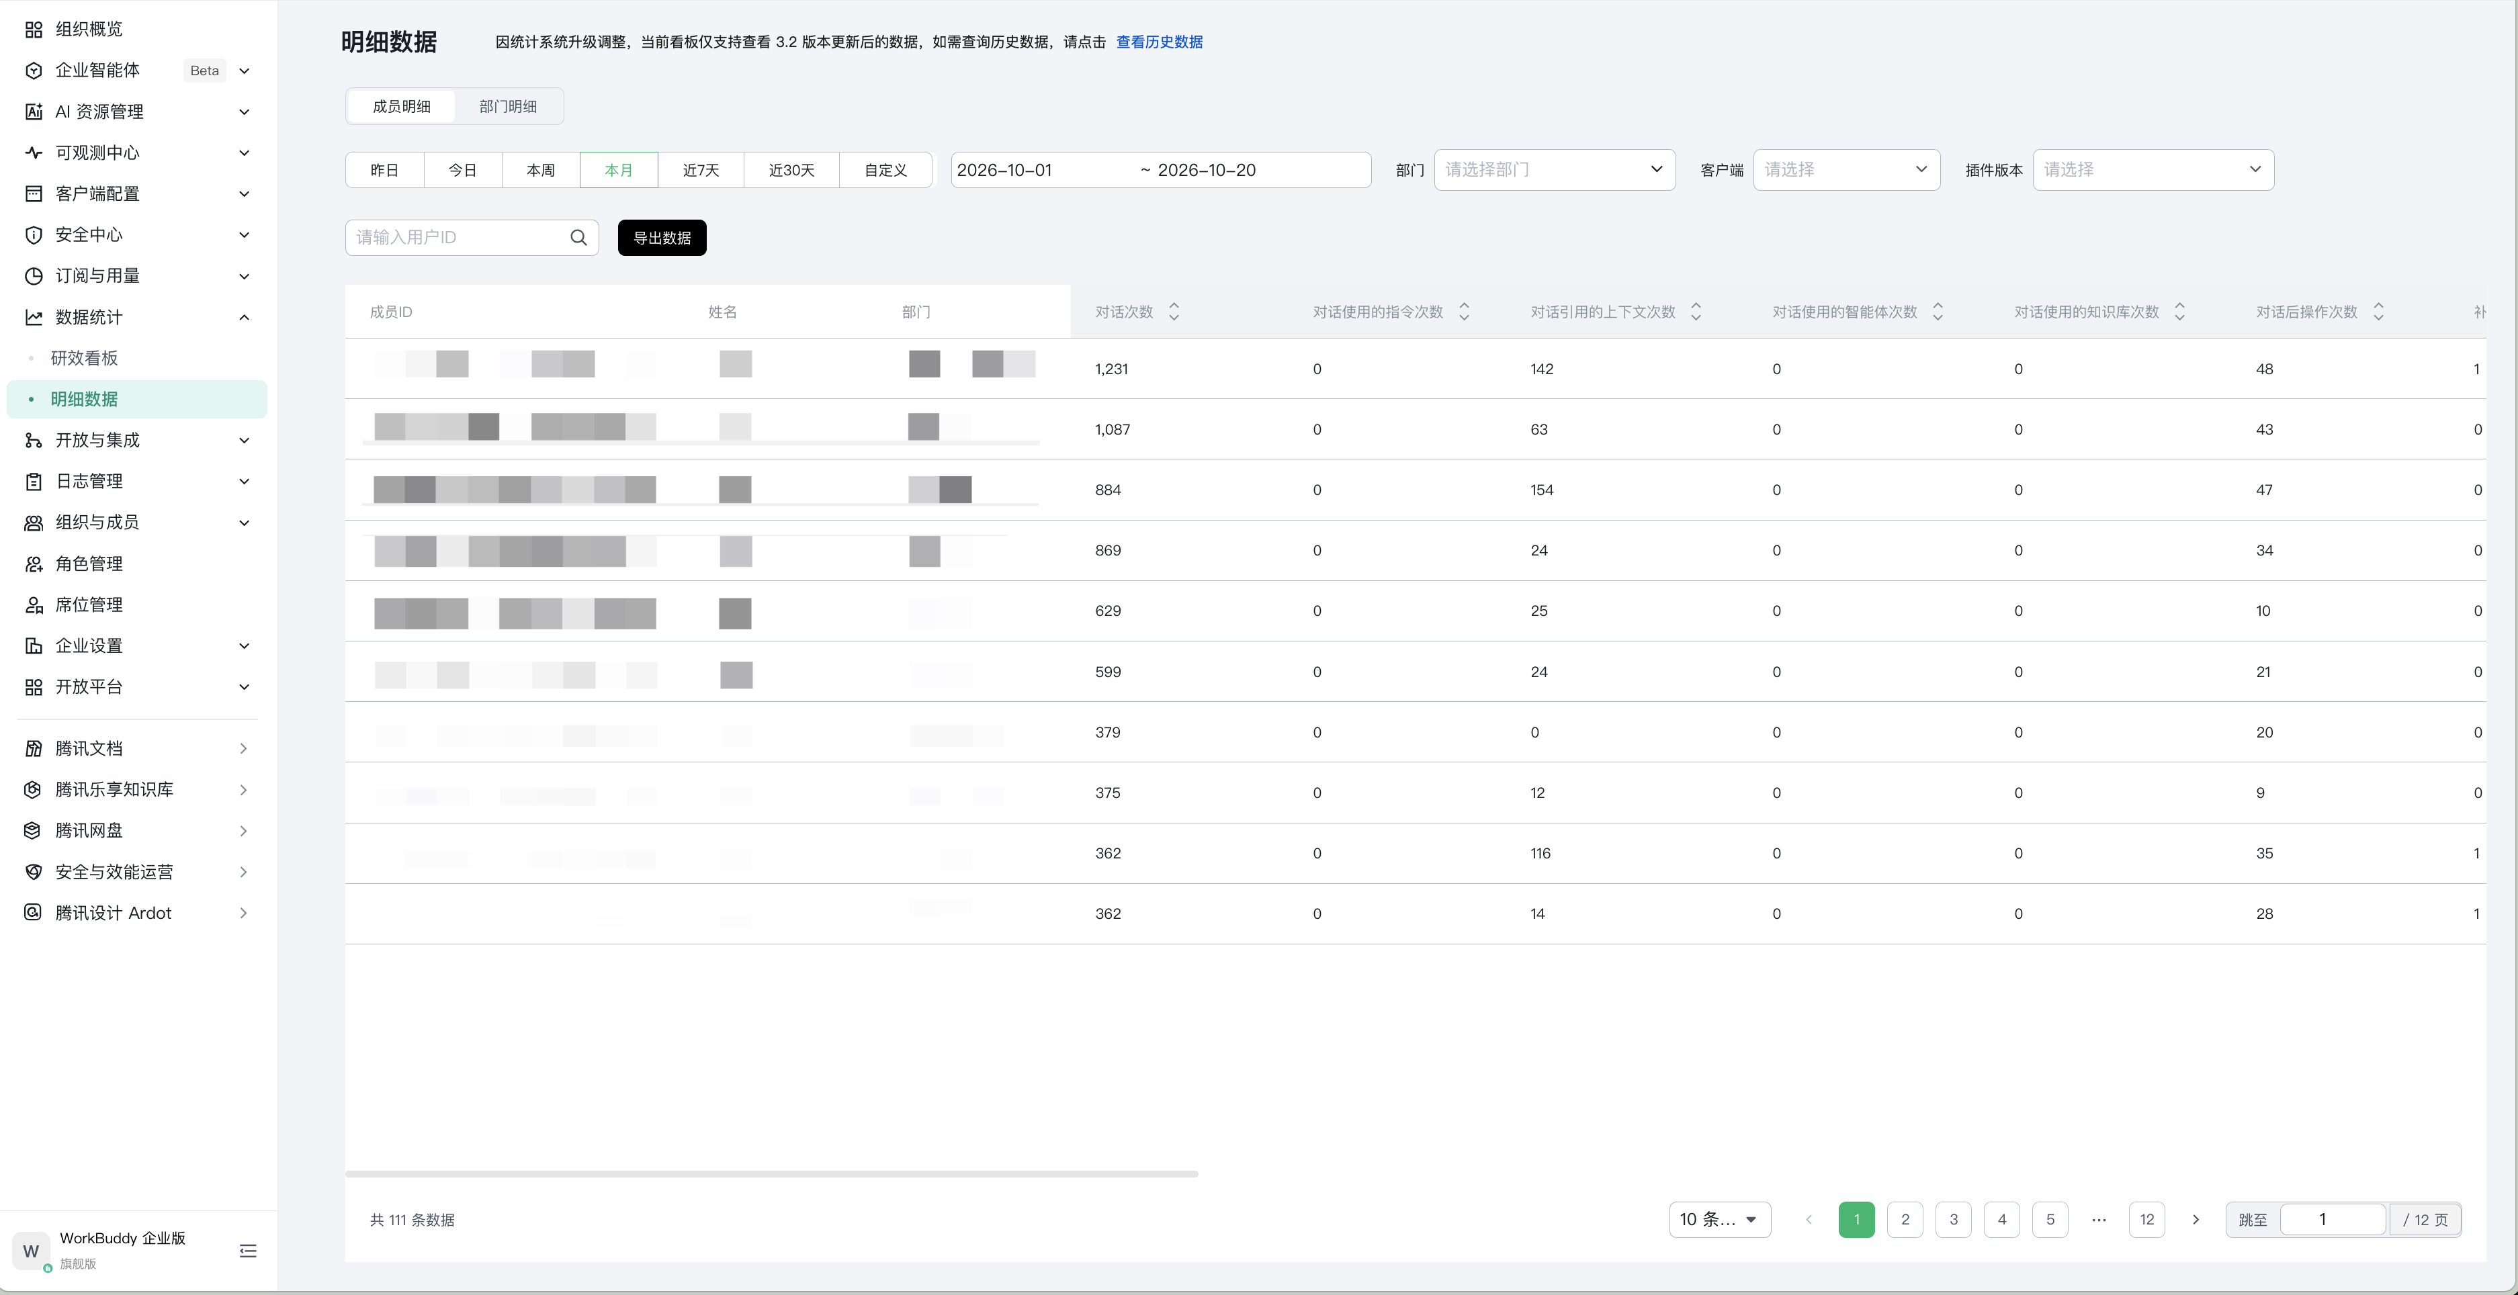The image size is (2518, 1295).
Task: Click the 组织概览 grid icon
Action: coord(33,30)
